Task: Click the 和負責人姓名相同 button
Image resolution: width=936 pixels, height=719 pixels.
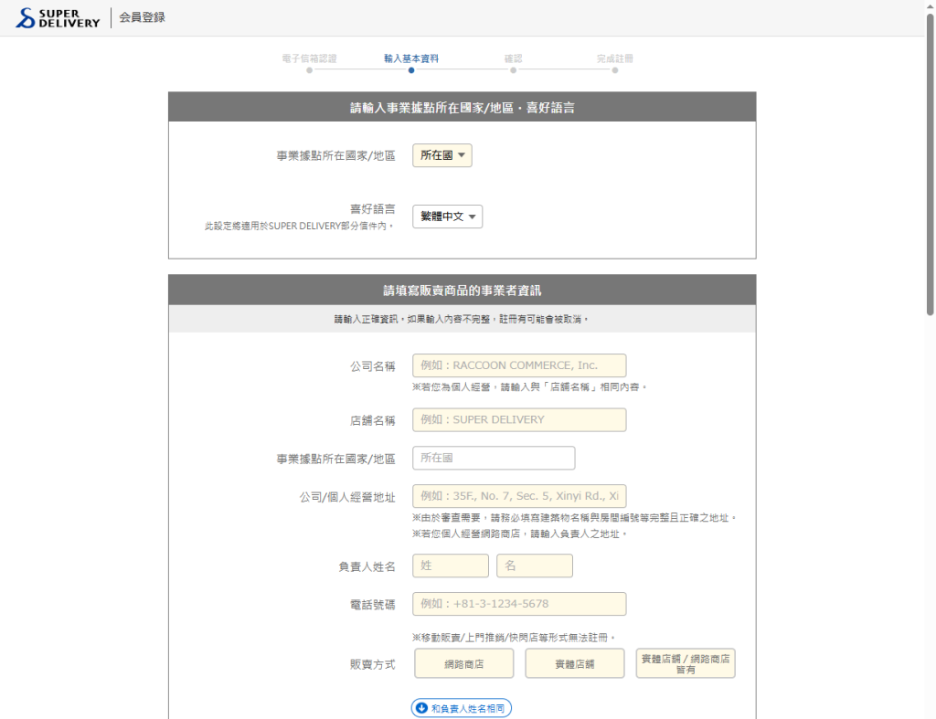Action: coord(461,708)
